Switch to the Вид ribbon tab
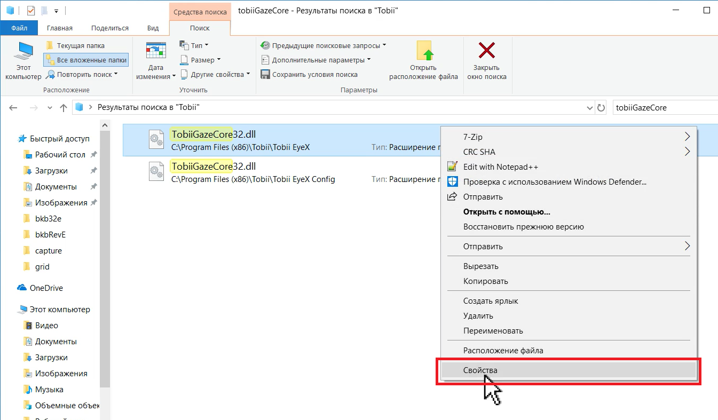 (153, 28)
